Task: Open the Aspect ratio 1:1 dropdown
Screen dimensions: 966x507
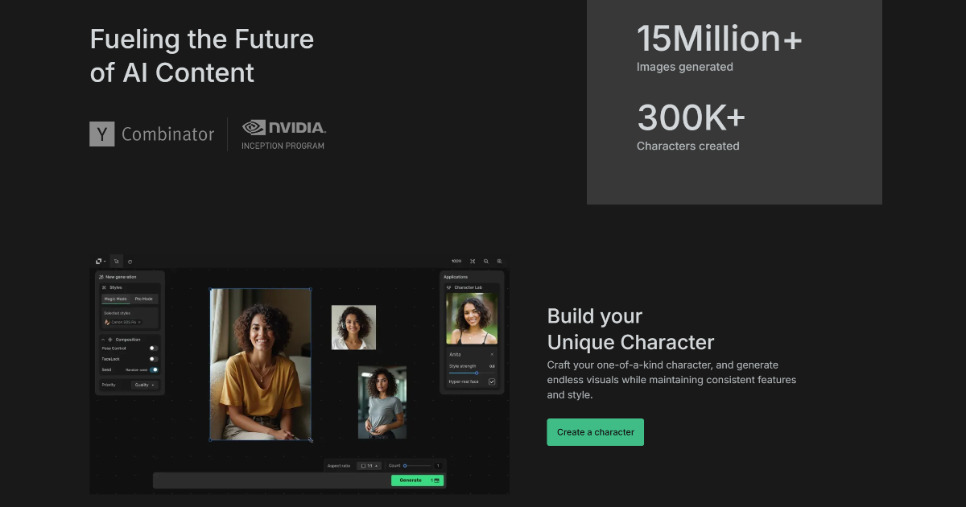Action: [369, 465]
